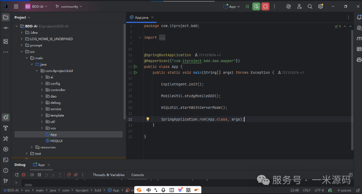Expand the .idea folder
Image resolution: width=362 pixels, height=194 pixels.
22,33
